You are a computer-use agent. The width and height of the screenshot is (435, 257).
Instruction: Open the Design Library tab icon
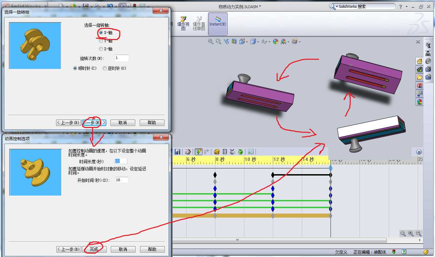pos(419,69)
